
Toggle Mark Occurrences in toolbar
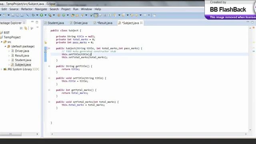(96, 15)
